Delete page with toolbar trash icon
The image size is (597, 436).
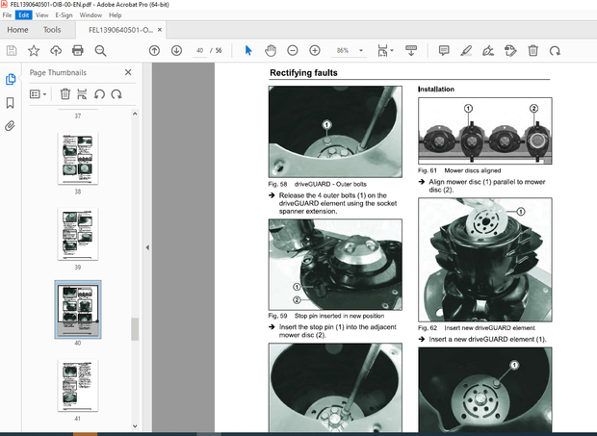(533, 51)
